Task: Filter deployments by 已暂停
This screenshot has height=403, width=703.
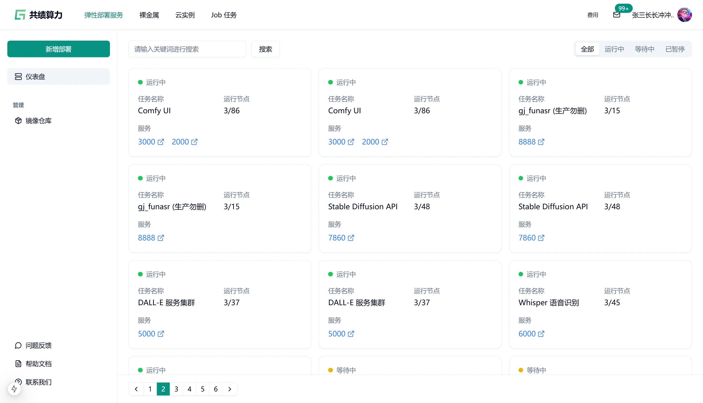Action: tap(675, 49)
